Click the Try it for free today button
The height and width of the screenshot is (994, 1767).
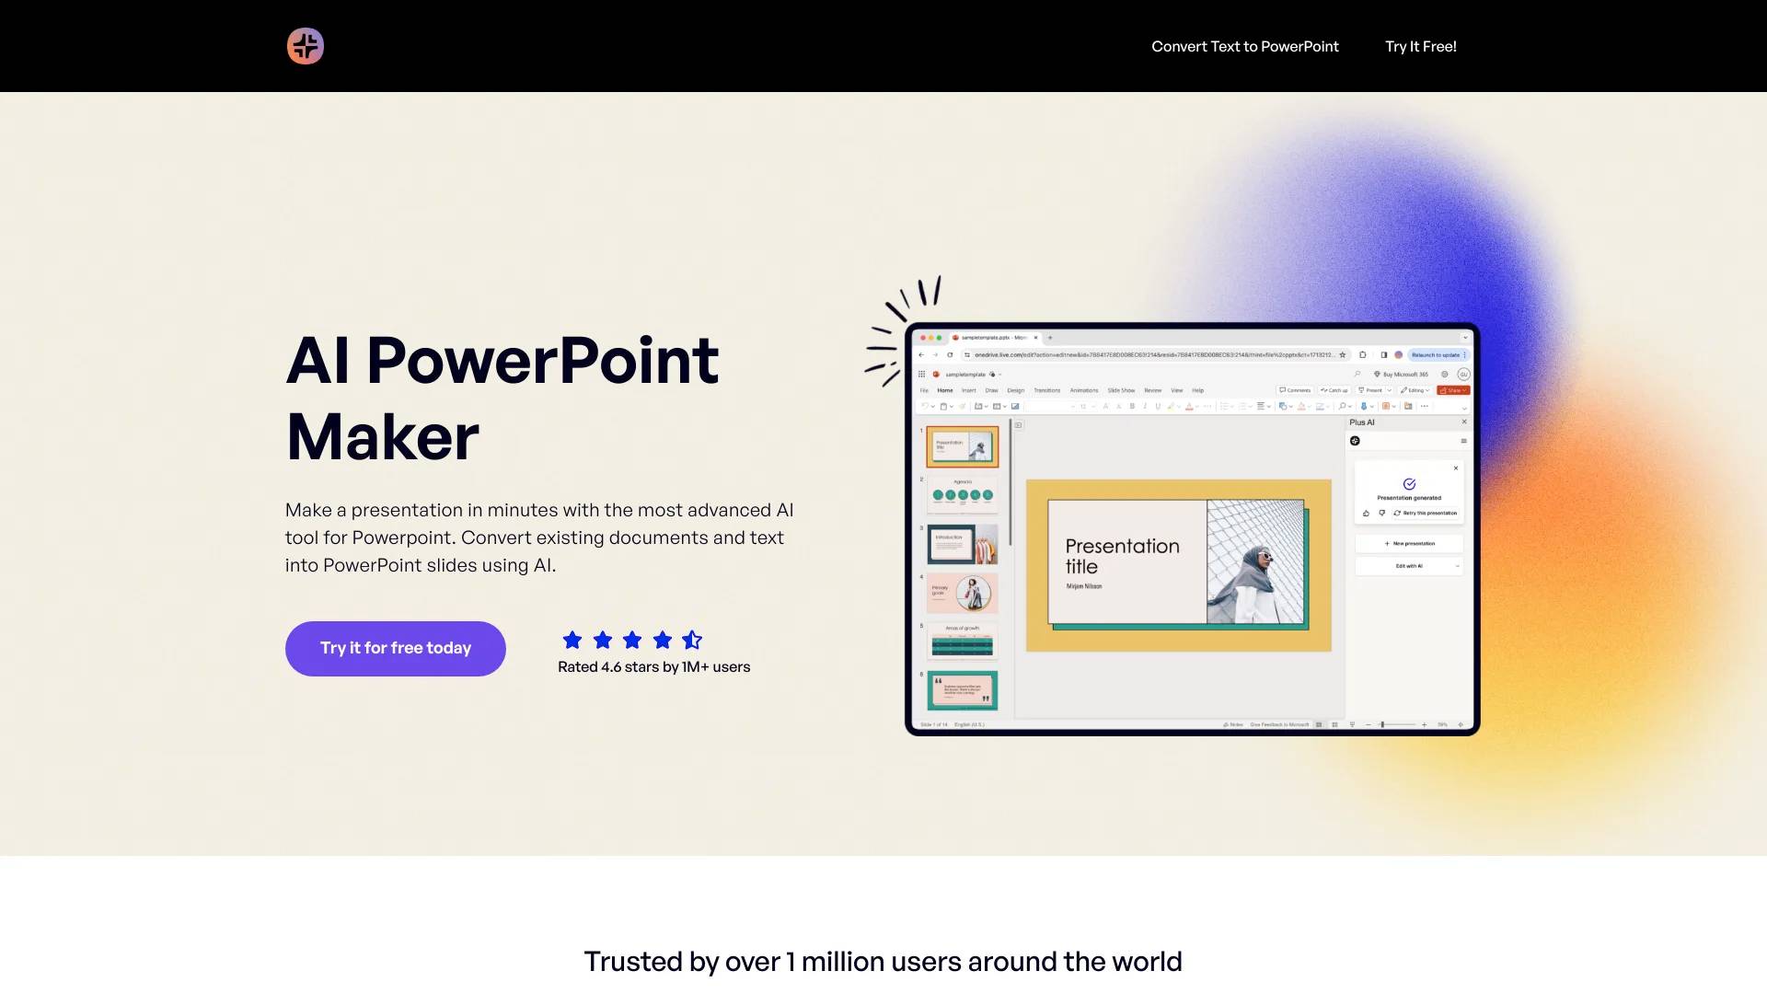pos(395,648)
